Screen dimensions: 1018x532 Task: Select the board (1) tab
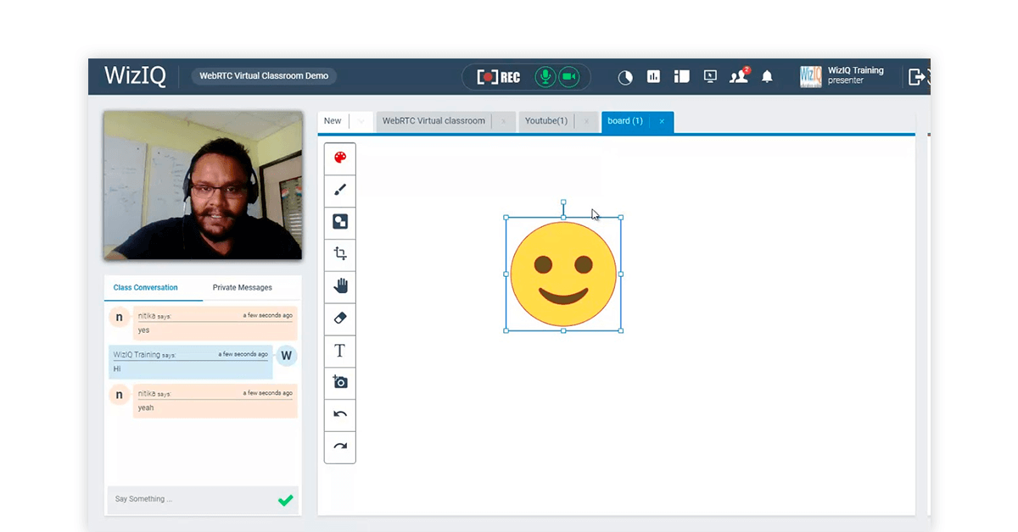click(x=625, y=121)
